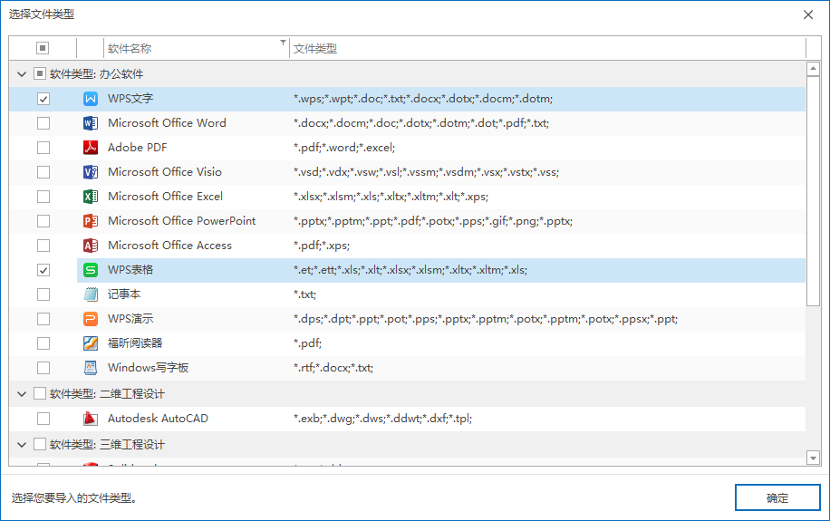Click the Adobe PDF icon
Screen dimensions: 830x521
[x=91, y=148]
